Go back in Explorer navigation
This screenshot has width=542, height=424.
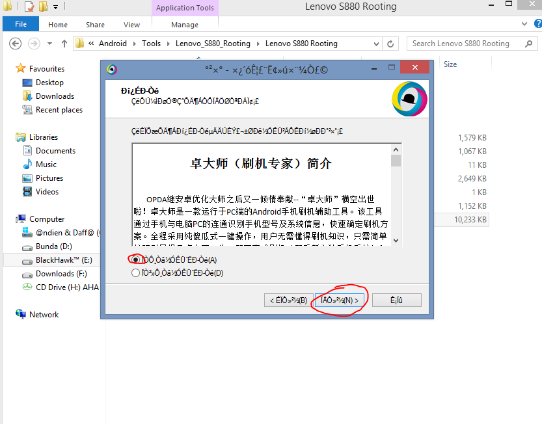(x=15, y=44)
